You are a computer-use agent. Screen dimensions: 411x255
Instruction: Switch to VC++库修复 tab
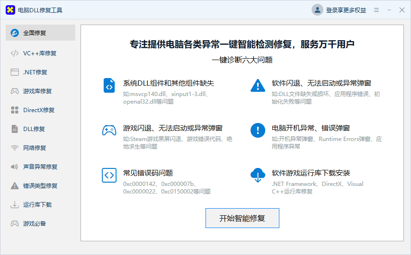[40, 53]
